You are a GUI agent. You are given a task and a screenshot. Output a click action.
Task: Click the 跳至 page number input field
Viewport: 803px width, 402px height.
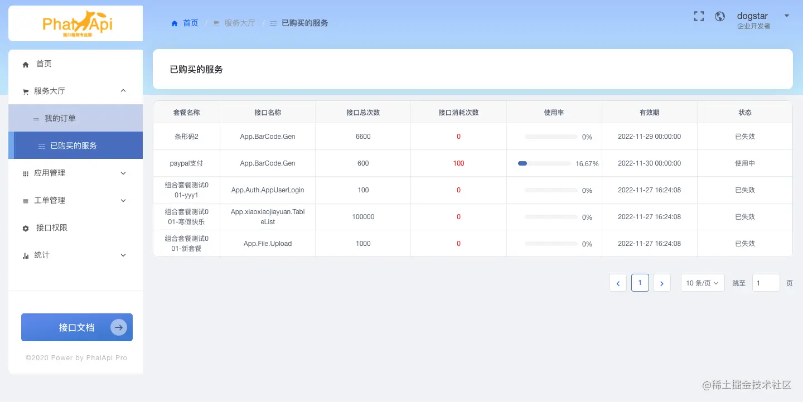(766, 283)
